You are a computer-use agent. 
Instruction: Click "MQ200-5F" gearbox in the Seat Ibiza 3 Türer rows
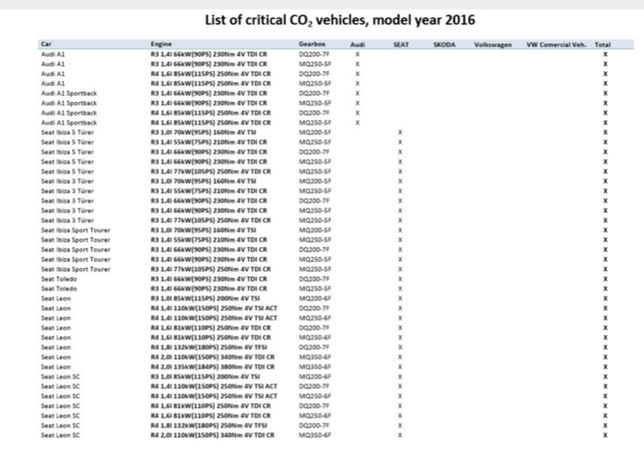pos(315,181)
